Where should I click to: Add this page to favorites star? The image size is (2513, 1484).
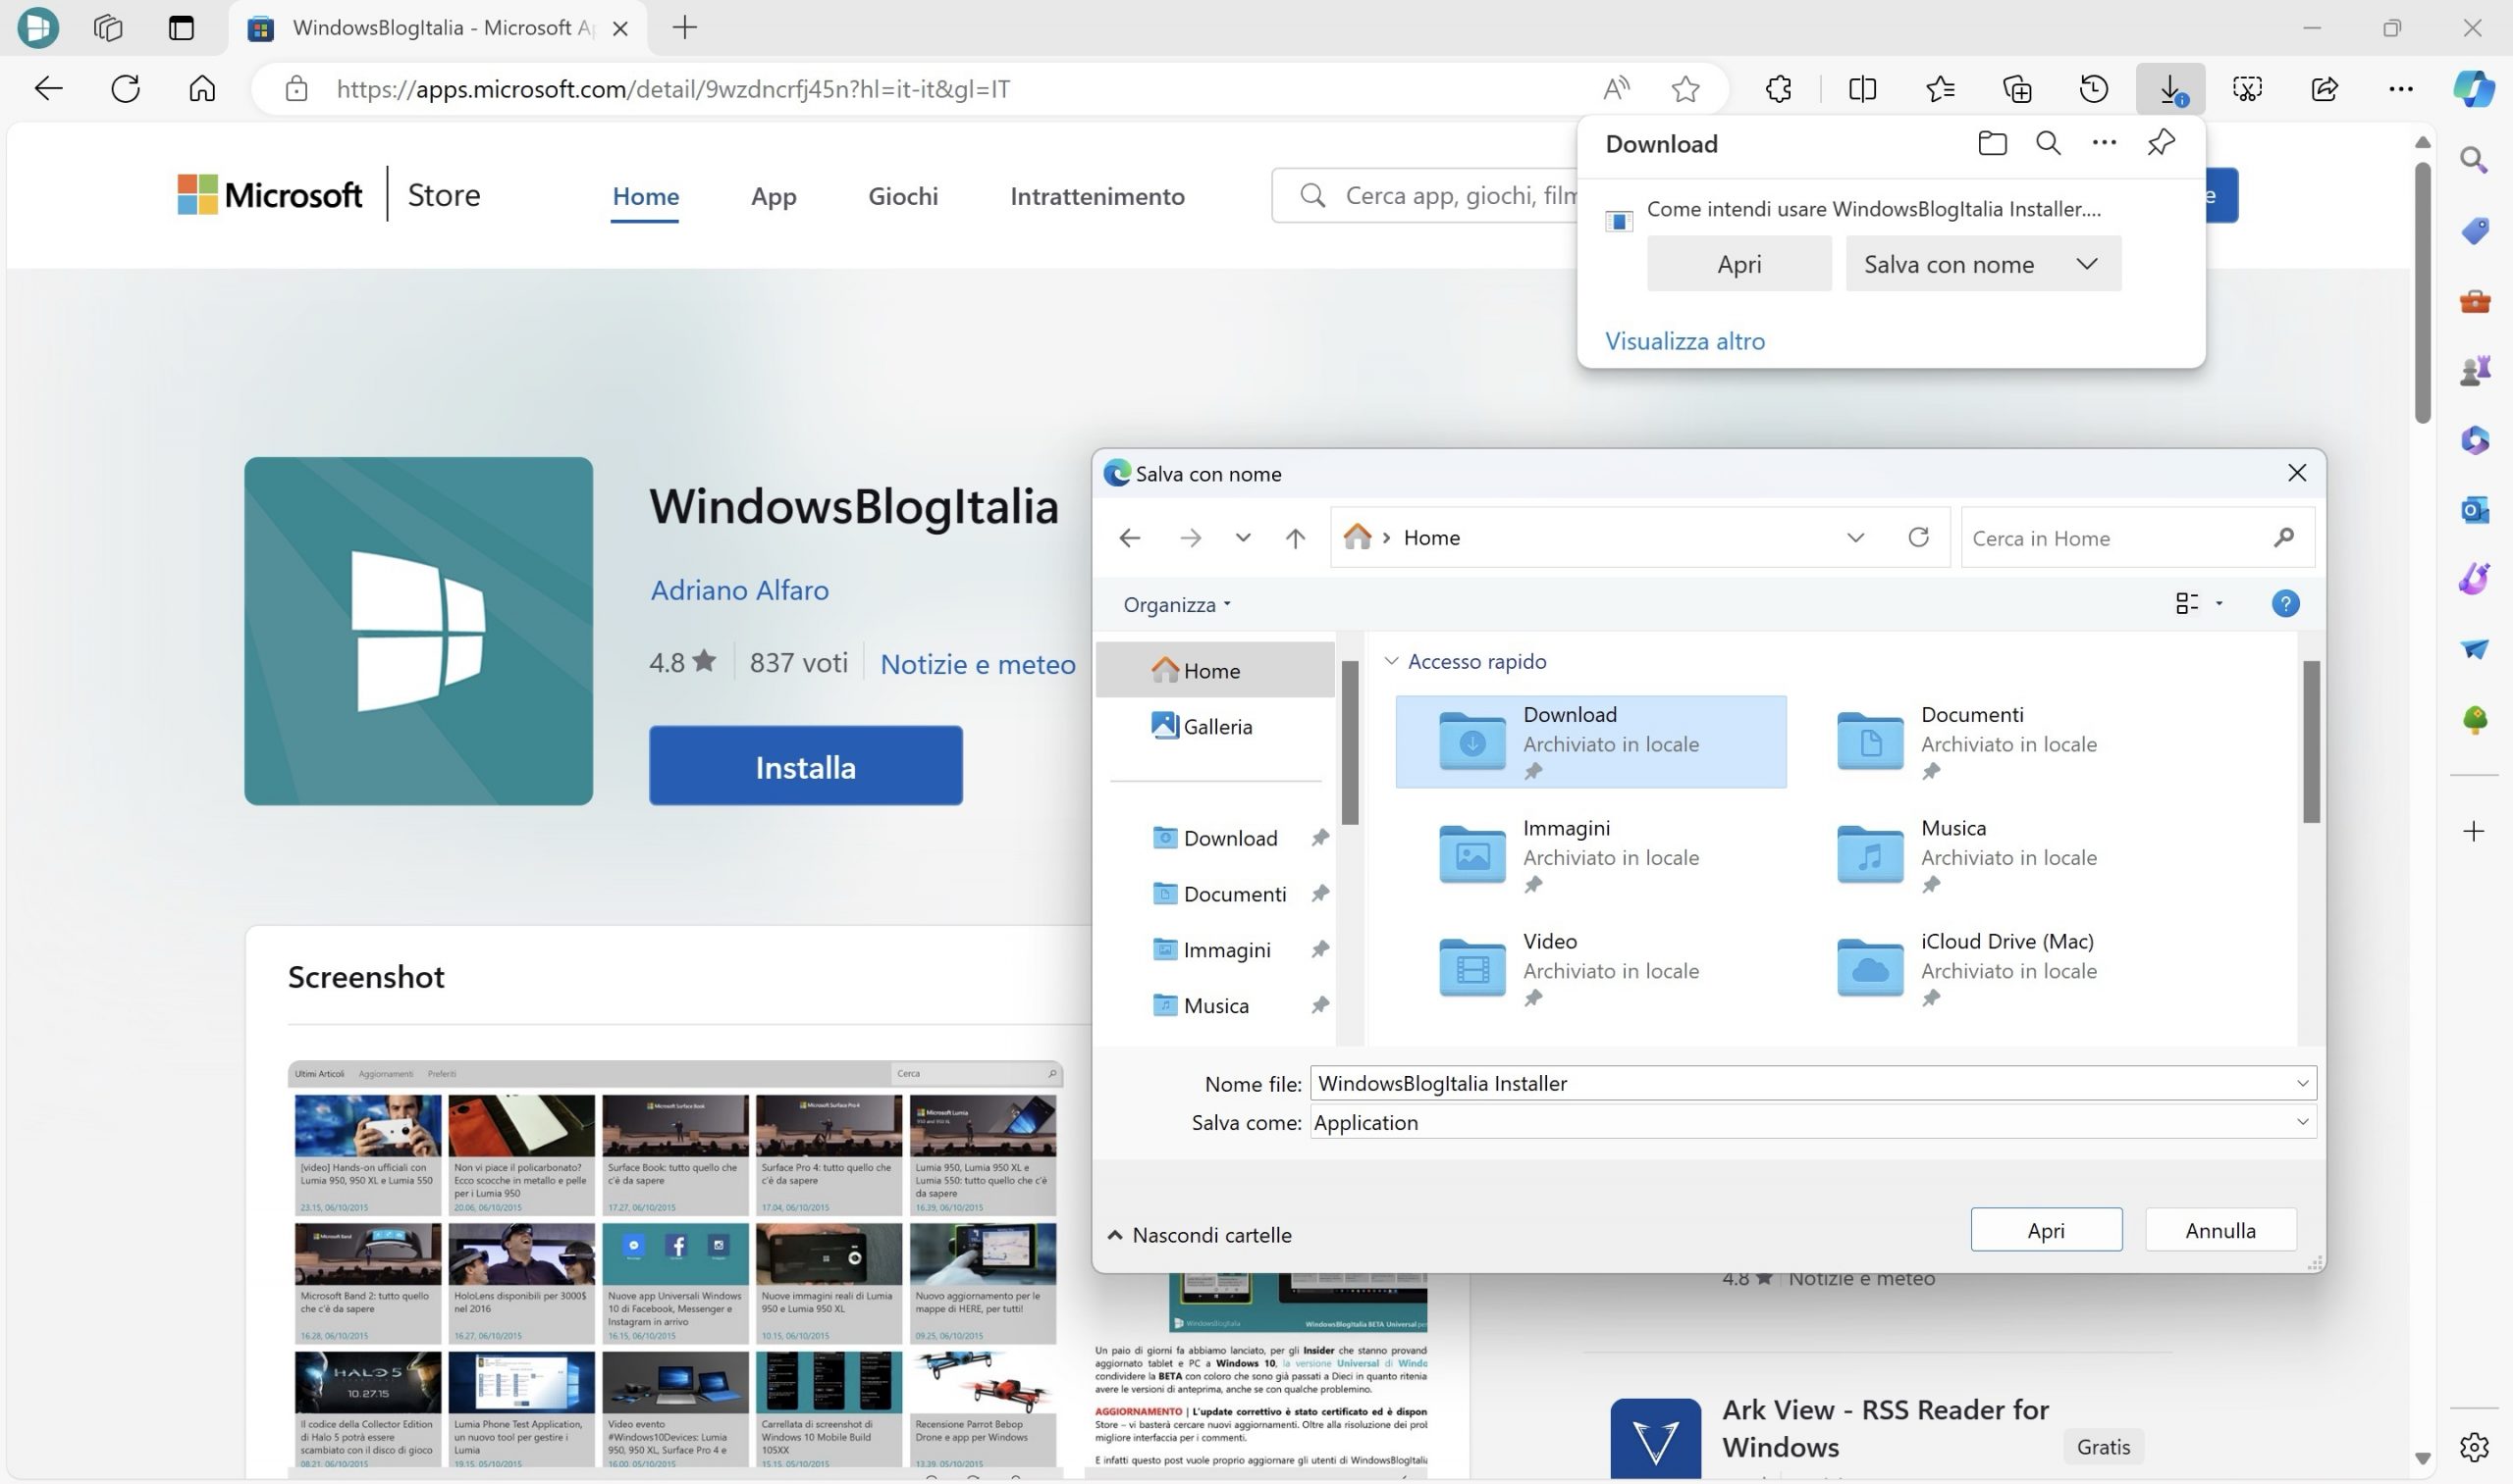[x=1685, y=88]
